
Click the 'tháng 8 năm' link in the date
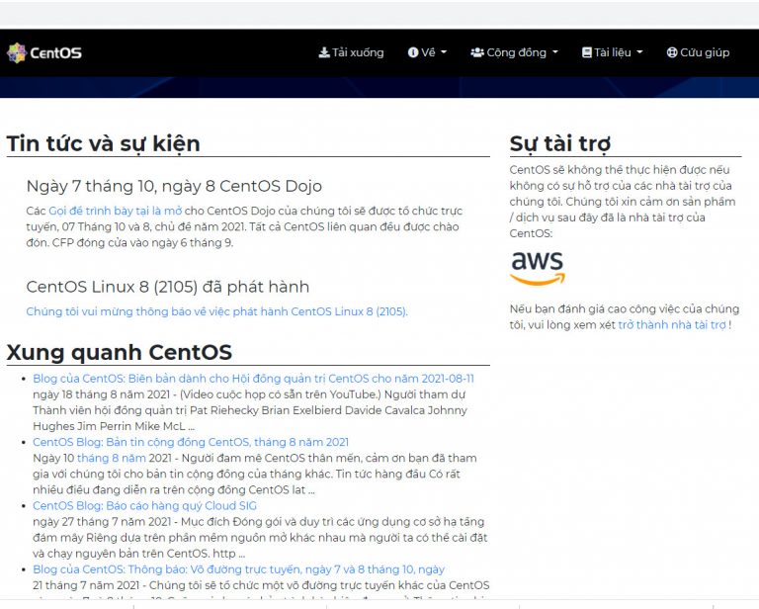(x=112, y=458)
